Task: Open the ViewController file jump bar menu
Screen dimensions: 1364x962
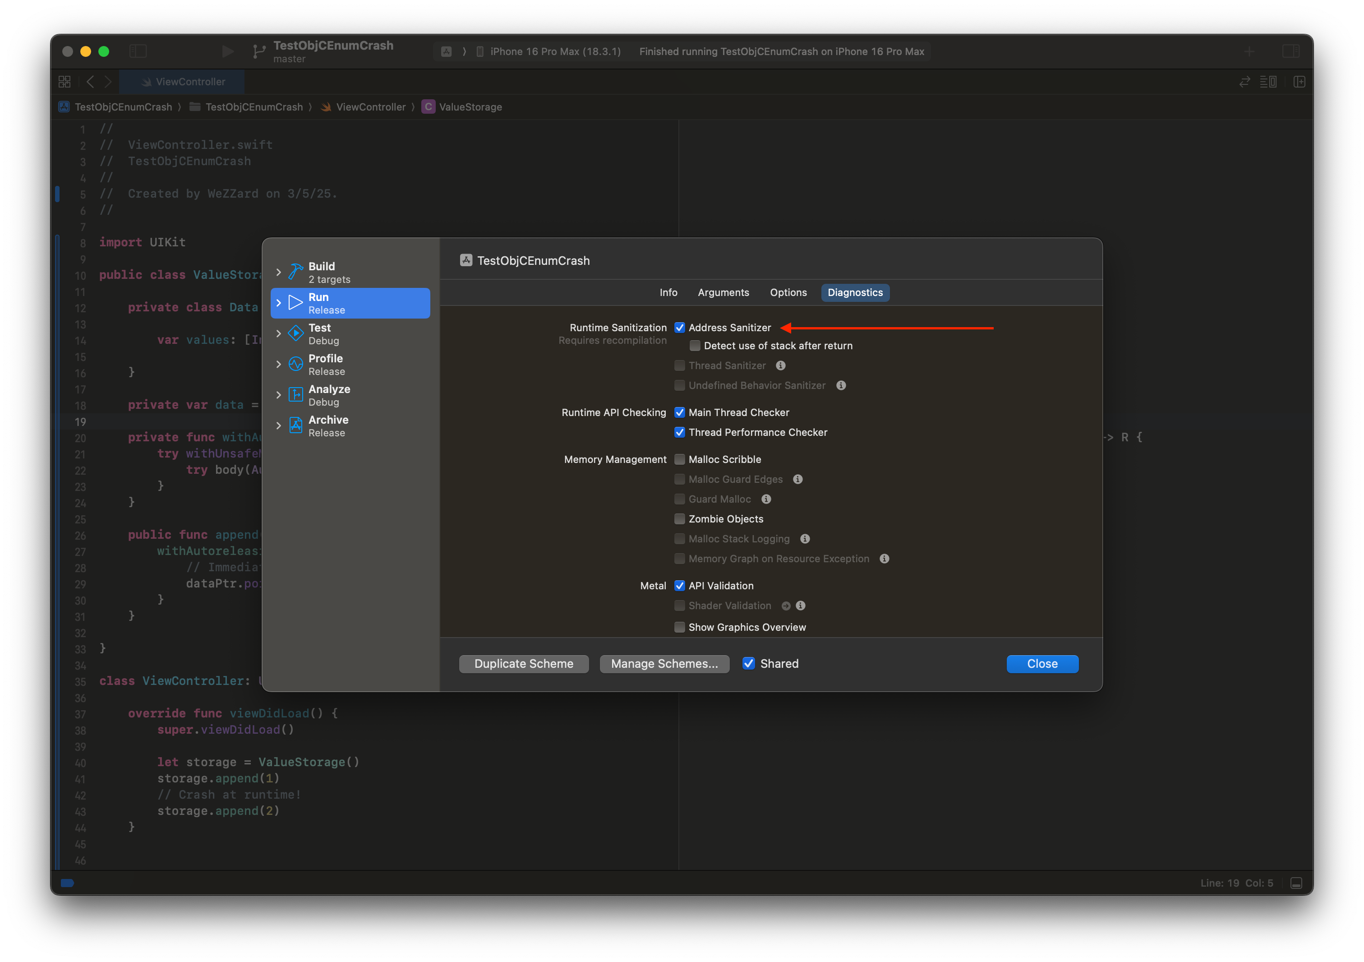Action: point(363,107)
